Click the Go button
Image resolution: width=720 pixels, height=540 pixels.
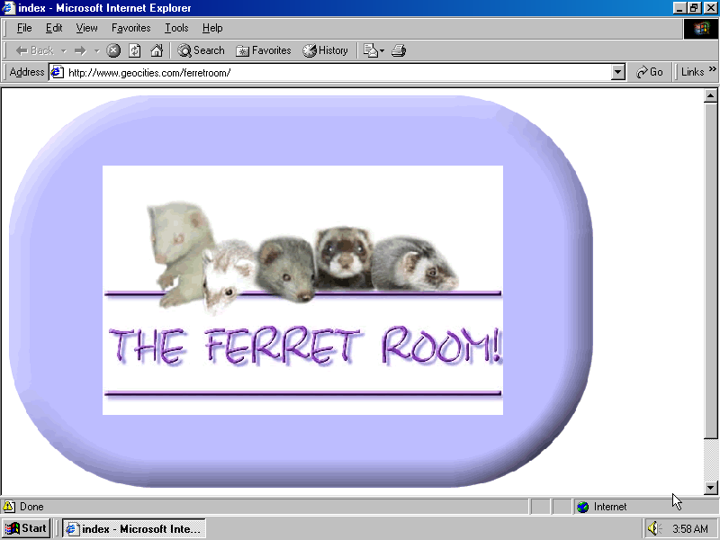pyautogui.click(x=649, y=72)
